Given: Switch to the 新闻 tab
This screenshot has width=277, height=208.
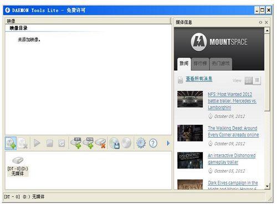Looking at the screenshot, I should (x=184, y=64).
